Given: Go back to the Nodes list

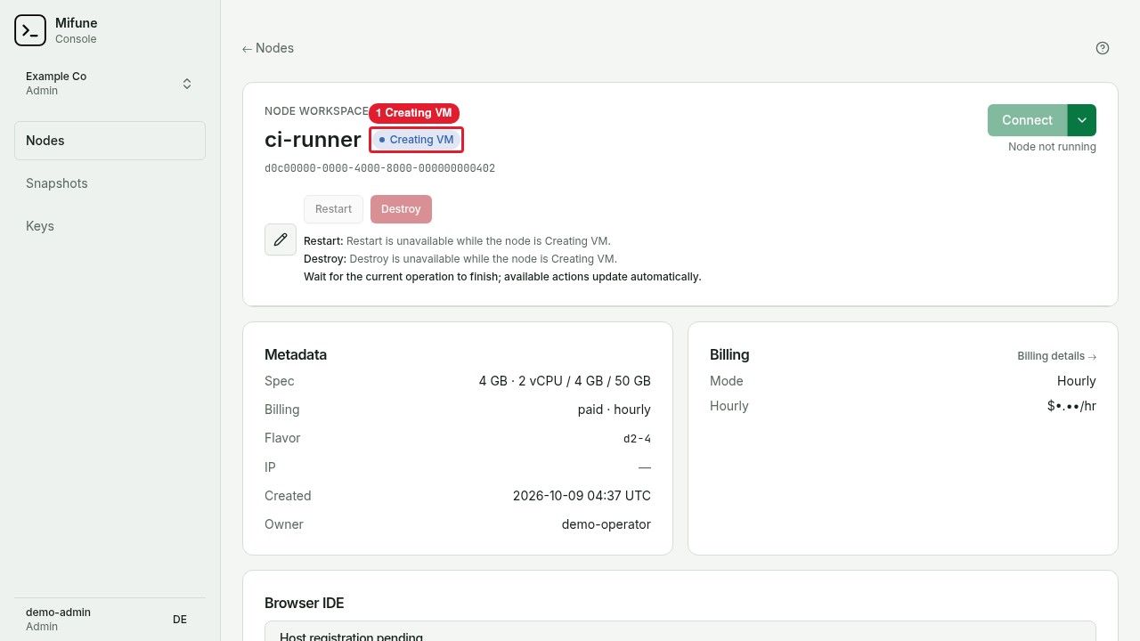Looking at the screenshot, I should [268, 48].
